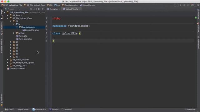This screenshot has width=200, height=112.
Task: Collapse the foundationphp folder arrow
Action: pyautogui.click(x=17, y=27)
